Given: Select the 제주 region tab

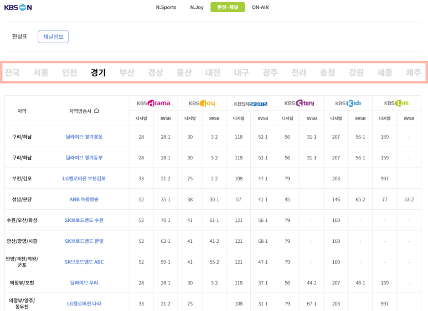Looking at the screenshot, I should click(x=413, y=72).
